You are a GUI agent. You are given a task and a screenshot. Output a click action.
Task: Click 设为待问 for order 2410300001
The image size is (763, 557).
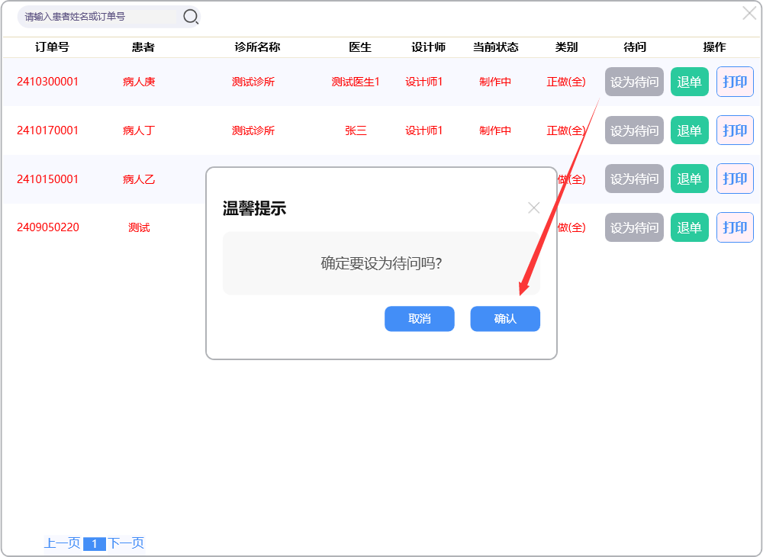[634, 82]
